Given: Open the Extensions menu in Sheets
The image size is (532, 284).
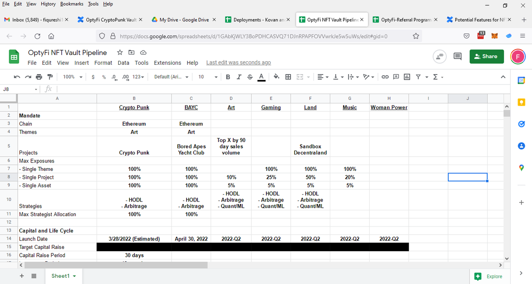Looking at the screenshot, I should click(x=168, y=63).
